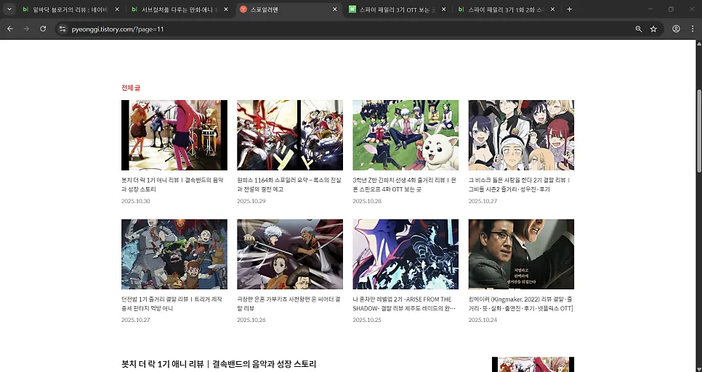Screen dimensions: 702x372
Task: Open post 그 비스크 돌은 사랑을 한다 2기 결말 리뷰
Action: [520, 184]
